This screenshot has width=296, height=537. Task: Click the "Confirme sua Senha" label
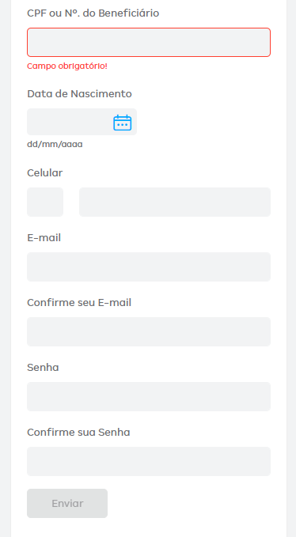(78, 432)
